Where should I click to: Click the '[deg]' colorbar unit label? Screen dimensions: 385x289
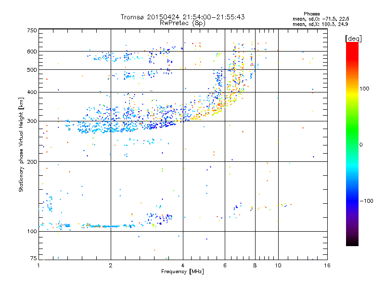(353, 39)
